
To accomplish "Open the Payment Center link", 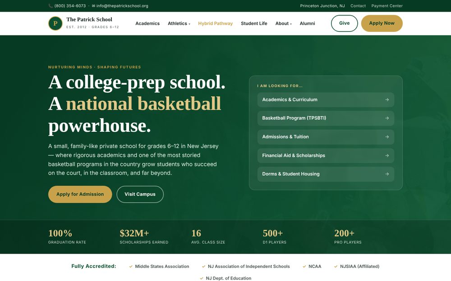I will point(387,6).
